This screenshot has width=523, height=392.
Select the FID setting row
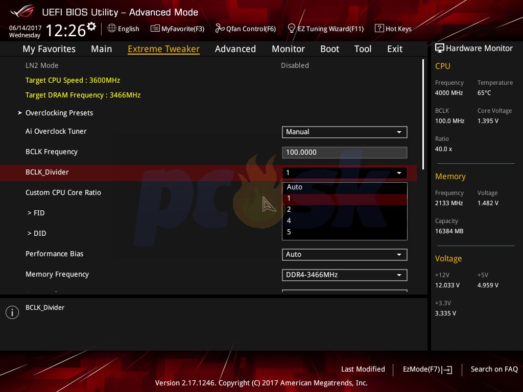click(36, 213)
